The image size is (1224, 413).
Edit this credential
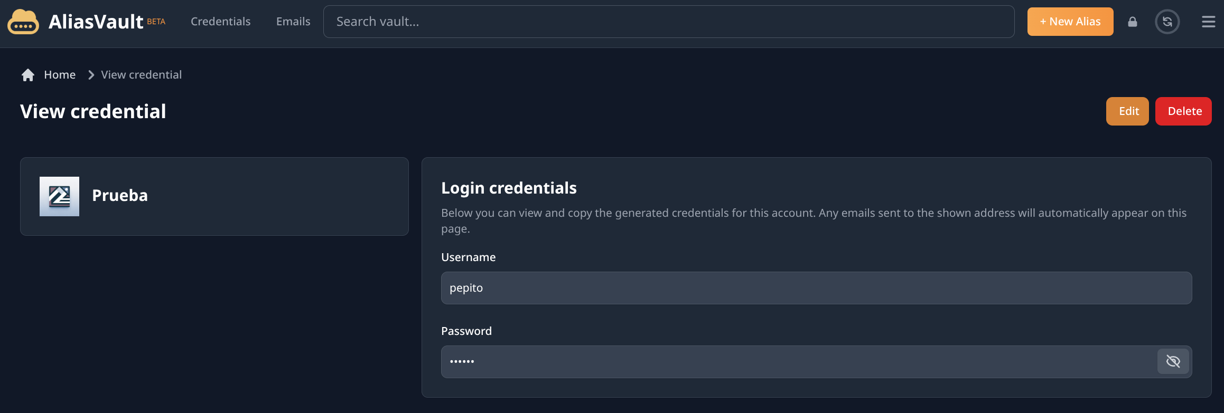[1127, 111]
